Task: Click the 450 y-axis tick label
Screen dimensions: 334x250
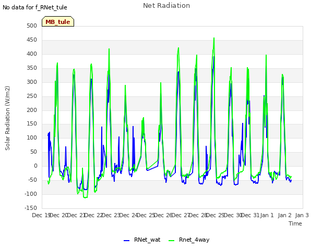Action: (x=32, y=40)
